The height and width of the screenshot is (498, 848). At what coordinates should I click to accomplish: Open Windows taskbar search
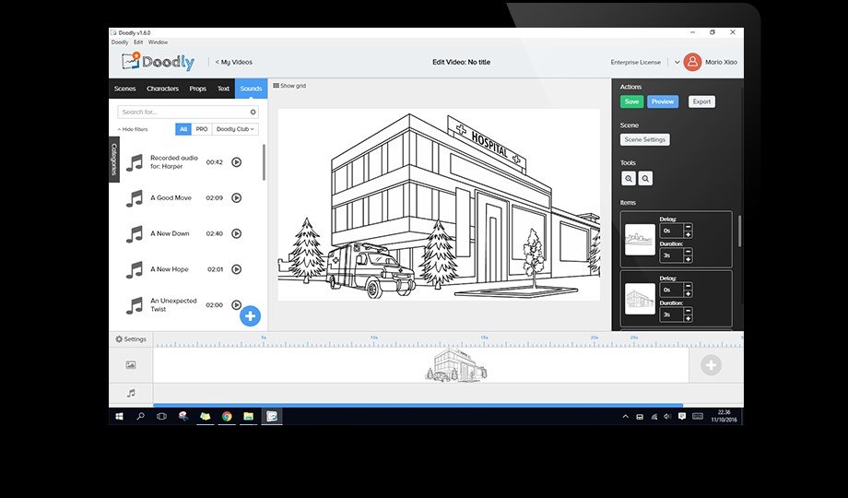pos(141,416)
